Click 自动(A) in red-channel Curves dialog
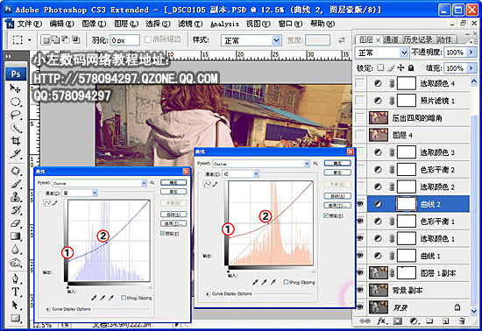Viewport: 482px width, 331px height. click(x=337, y=196)
